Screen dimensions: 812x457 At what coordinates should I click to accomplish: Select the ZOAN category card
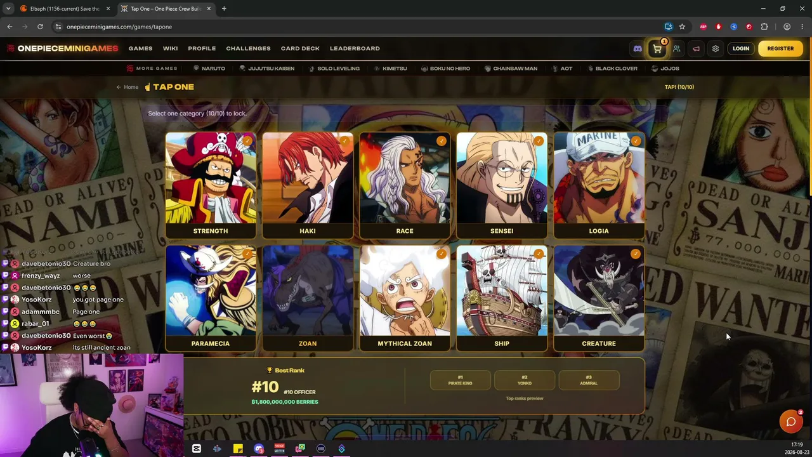308,298
